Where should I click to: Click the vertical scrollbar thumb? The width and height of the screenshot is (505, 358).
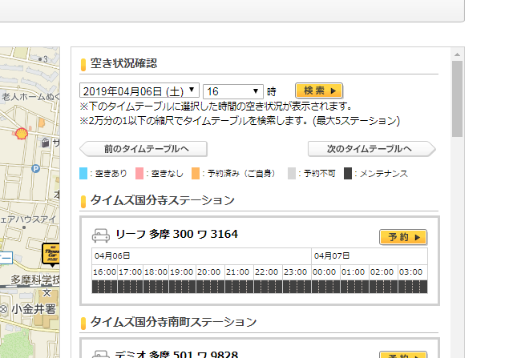tap(457, 99)
